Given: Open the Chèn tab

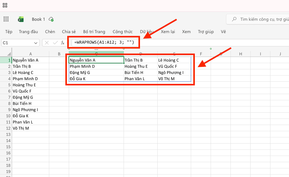Looking at the screenshot, I should (x=50, y=32).
